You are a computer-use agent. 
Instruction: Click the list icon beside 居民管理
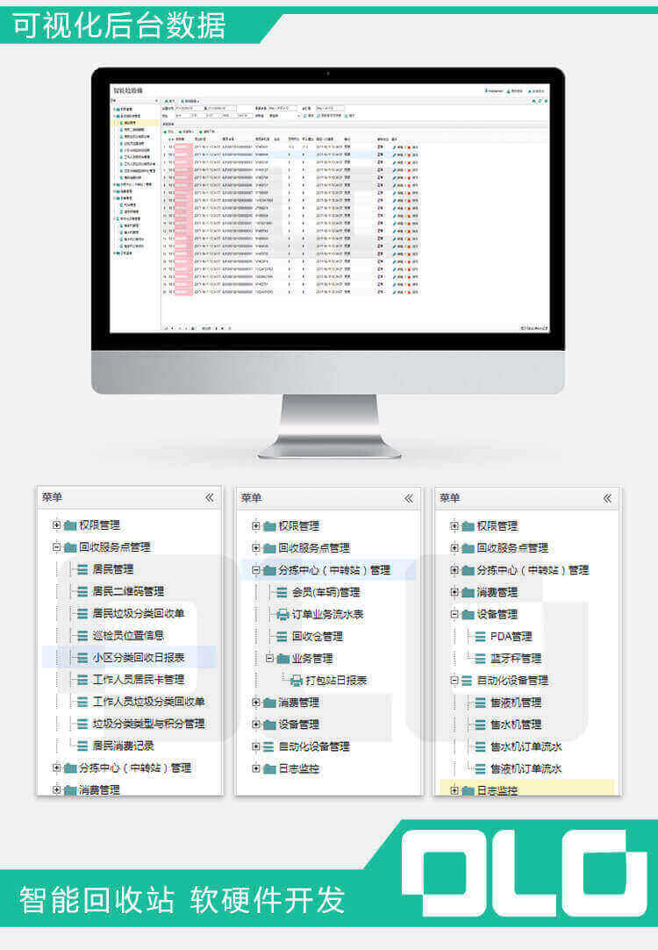point(82,569)
